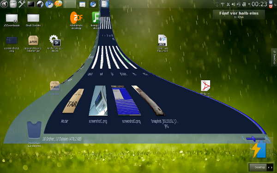This screenshot has height=173, width=277.
Task: Adjust Dolphin's icon zoom slider
Action: click(x=255, y=139)
